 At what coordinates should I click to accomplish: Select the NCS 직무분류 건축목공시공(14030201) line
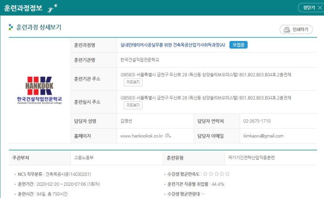pyautogui.click(x=55, y=174)
